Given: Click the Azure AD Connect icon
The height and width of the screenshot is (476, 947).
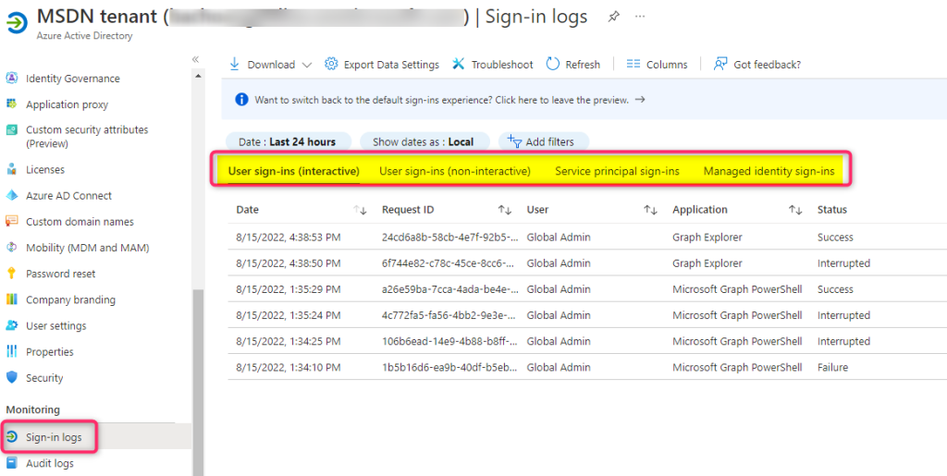Looking at the screenshot, I should pos(11,195).
